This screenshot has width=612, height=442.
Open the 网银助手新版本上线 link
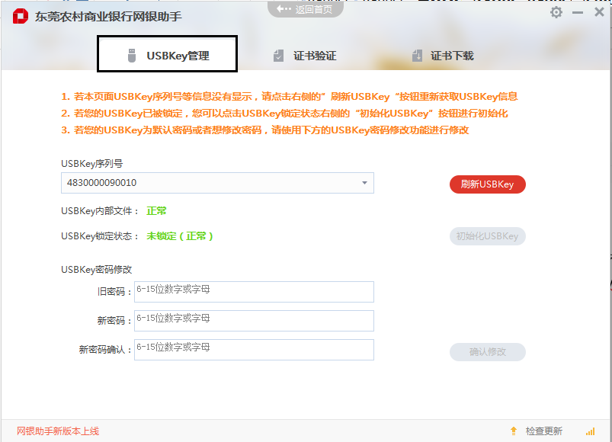click(x=58, y=431)
